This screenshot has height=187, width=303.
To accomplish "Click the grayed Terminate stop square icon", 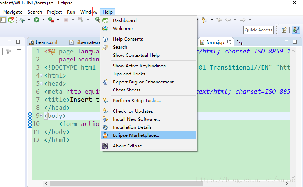I will tap(66, 20).
